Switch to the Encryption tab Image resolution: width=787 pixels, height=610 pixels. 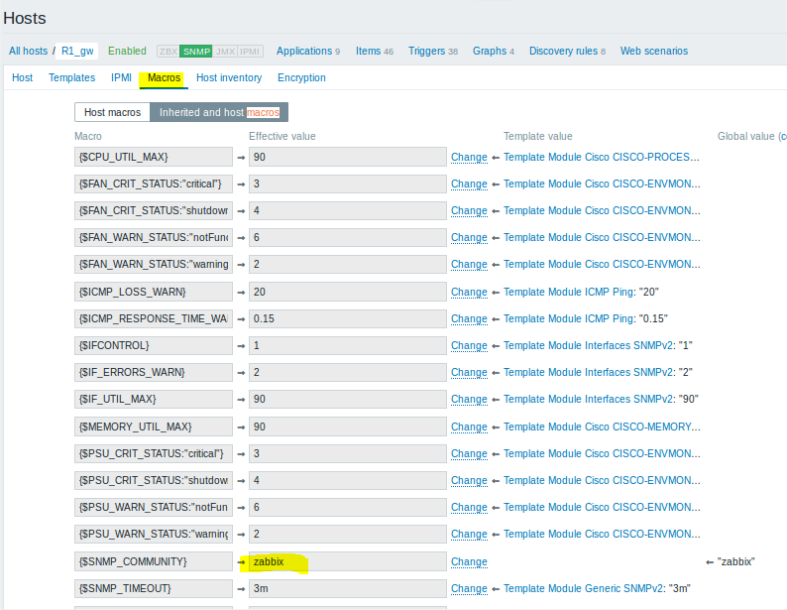[301, 77]
